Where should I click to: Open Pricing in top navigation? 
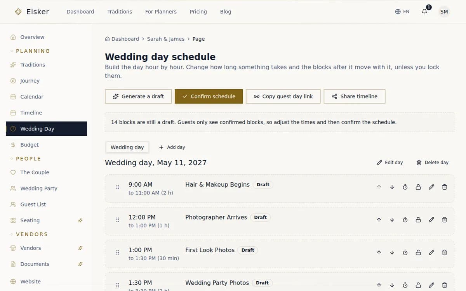(198, 12)
